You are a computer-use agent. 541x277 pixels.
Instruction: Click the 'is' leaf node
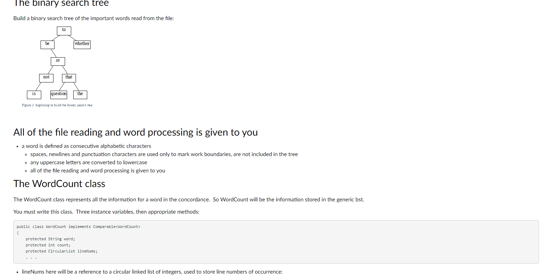(x=34, y=95)
